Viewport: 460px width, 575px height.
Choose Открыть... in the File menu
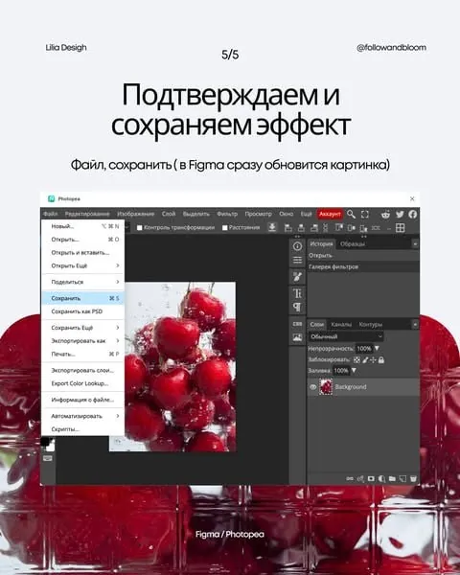pyautogui.click(x=83, y=239)
